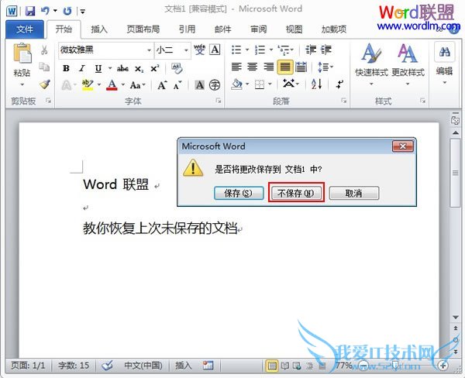Toggle Bold formatting
This screenshot has width=465, height=378.
tap(66, 68)
